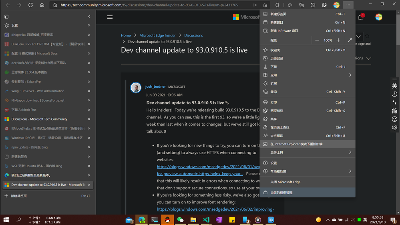400x225 pixels.
Task: Open the notifications bell with badge
Action: 361,17
